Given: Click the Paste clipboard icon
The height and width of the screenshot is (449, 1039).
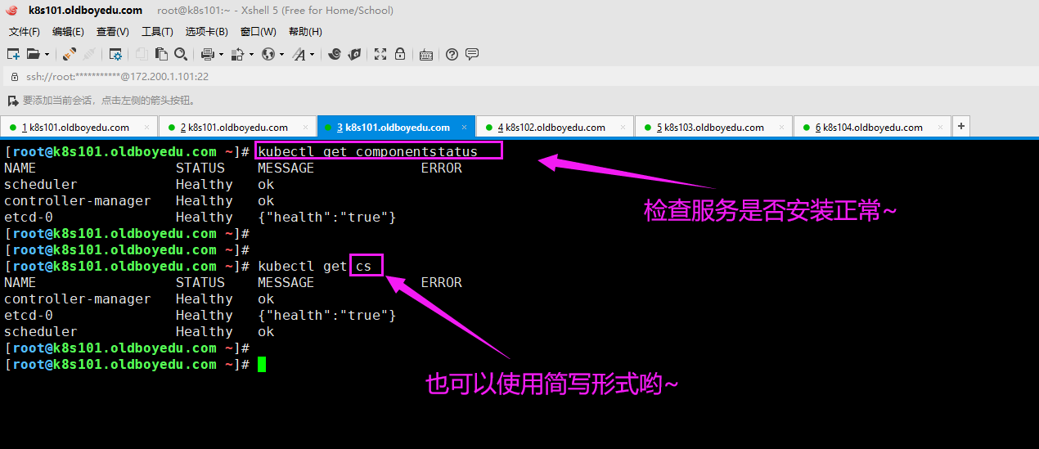Looking at the screenshot, I should [x=161, y=54].
